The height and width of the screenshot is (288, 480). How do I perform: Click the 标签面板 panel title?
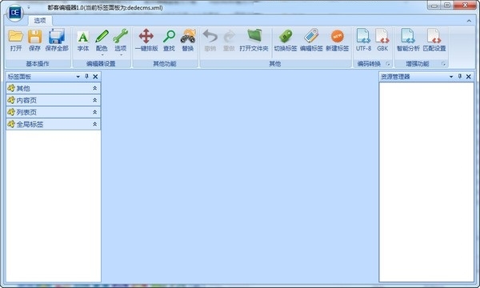pos(19,77)
